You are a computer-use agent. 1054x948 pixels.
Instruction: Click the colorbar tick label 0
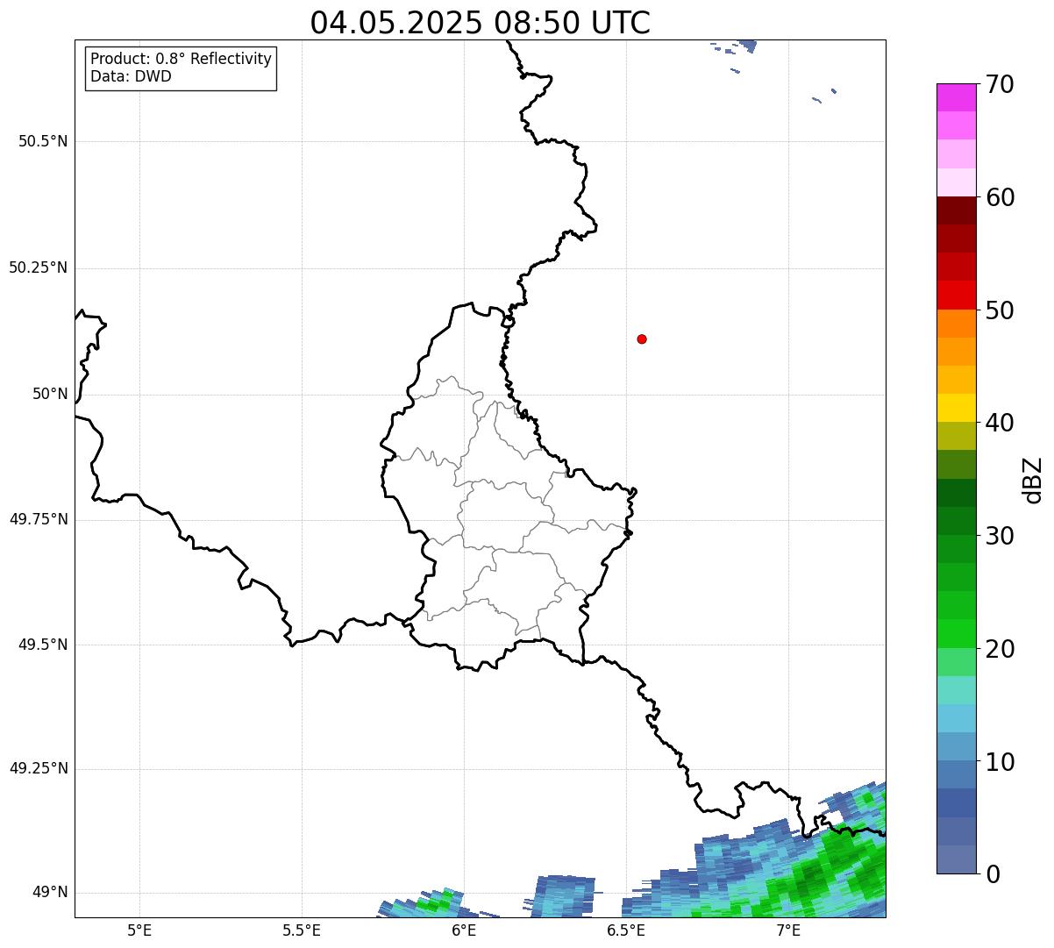point(993,874)
